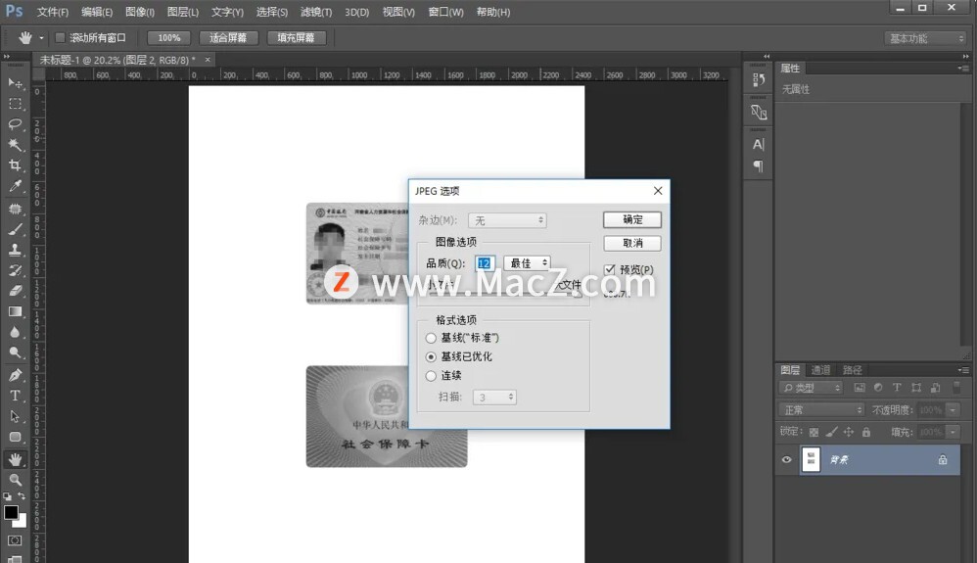The image size is (977, 563).
Task: Open the 滤镜(T) menu
Action: tap(317, 12)
